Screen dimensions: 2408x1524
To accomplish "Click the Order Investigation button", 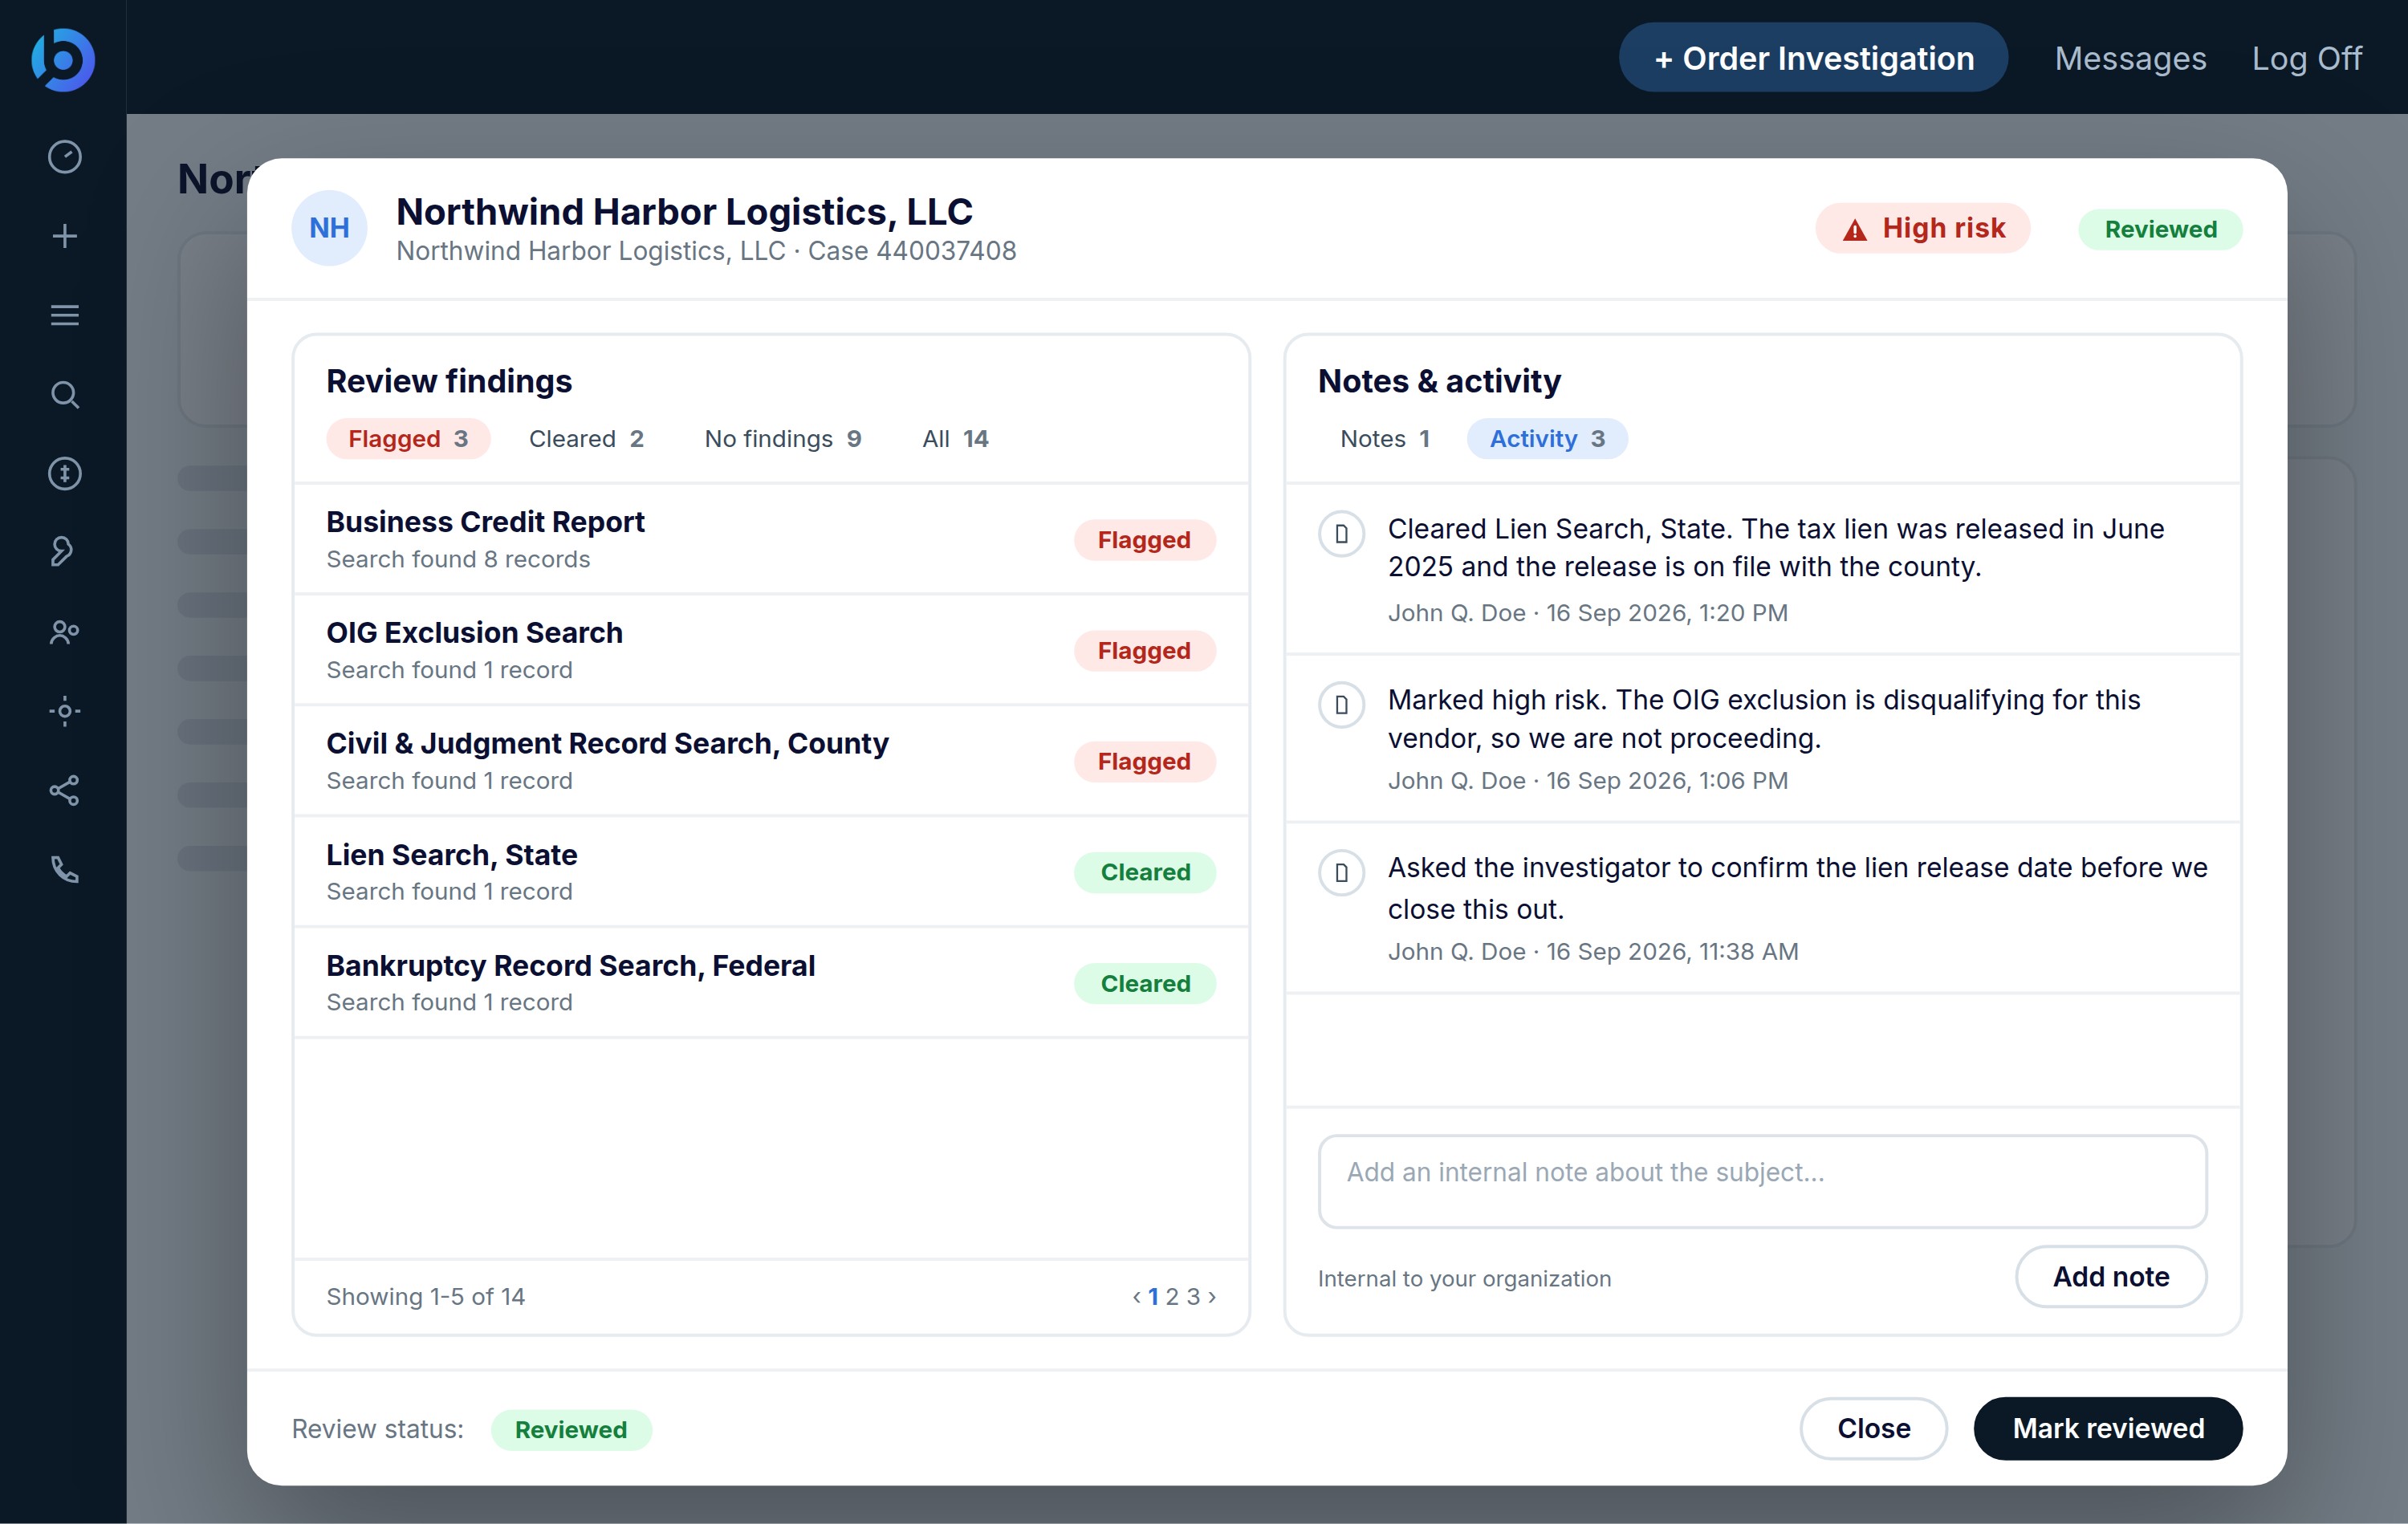I will pos(1813,58).
